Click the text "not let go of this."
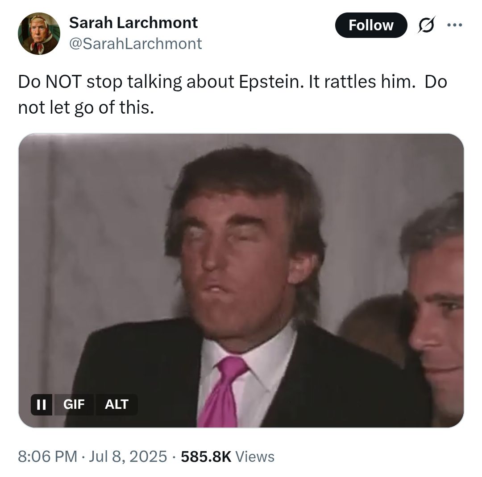482x477 pixels. click(x=86, y=107)
